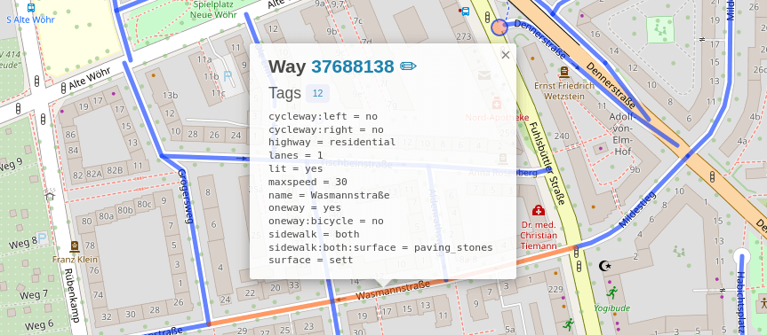Viewport: 767px width, 335px height.
Task: Click the Dr. med. Christian Tiemann doctor icon
Action: tap(539, 211)
